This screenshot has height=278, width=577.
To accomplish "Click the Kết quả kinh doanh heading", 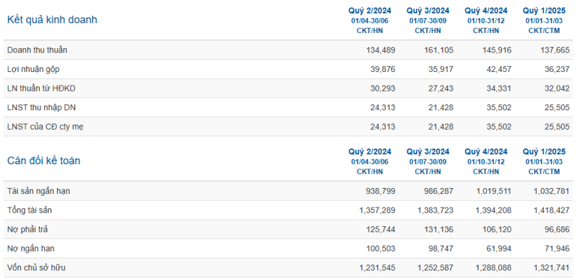I will tap(52, 20).
